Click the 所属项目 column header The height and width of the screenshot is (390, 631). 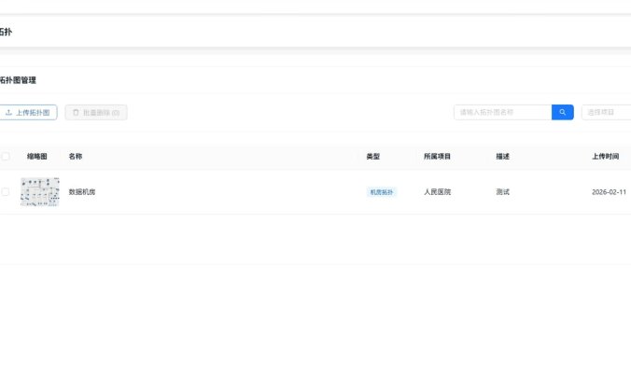click(x=437, y=157)
